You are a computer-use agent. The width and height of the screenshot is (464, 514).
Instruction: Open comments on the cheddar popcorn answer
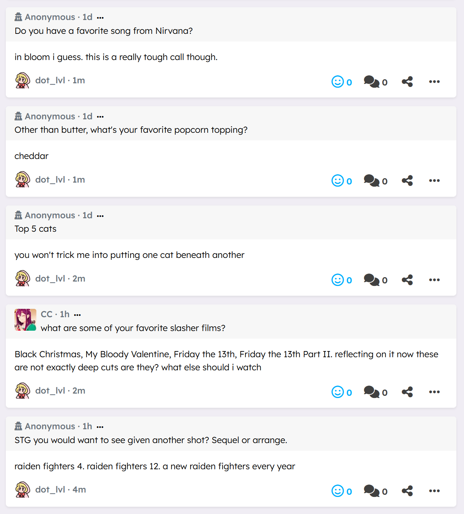(372, 180)
